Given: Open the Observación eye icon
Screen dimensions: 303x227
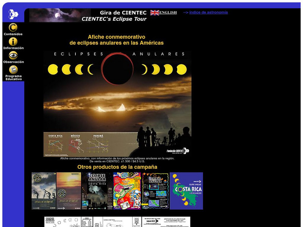Looking at the screenshot, I should click(x=13, y=55).
